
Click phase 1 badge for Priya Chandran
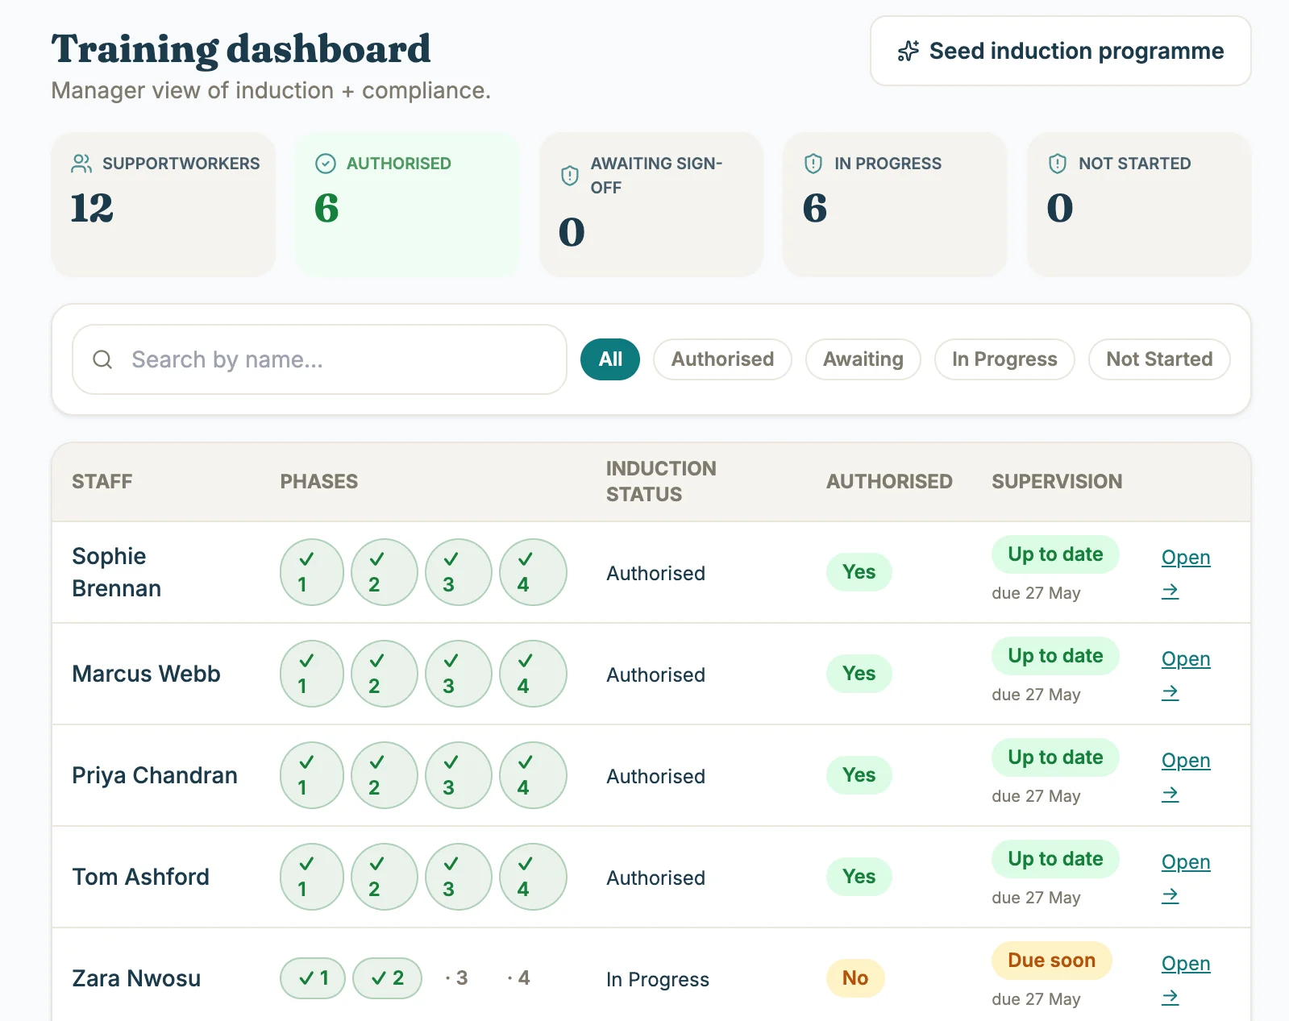[x=312, y=775]
